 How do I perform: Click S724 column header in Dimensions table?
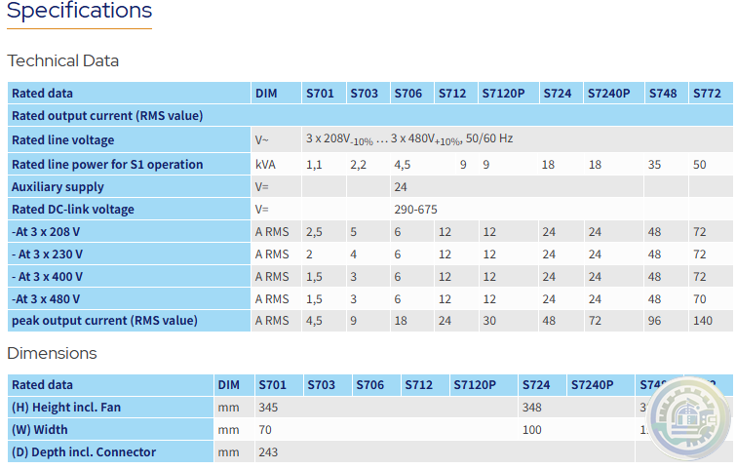coord(536,385)
